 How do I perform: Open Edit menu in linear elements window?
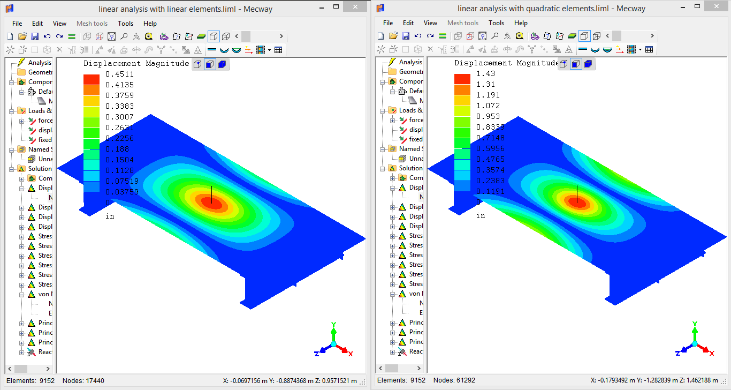(37, 24)
